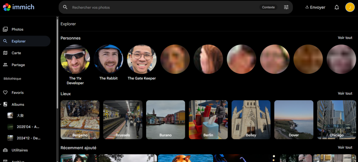Click the sidebar vertical scrollbar
The image size is (358, 162).
tap(57, 64)
